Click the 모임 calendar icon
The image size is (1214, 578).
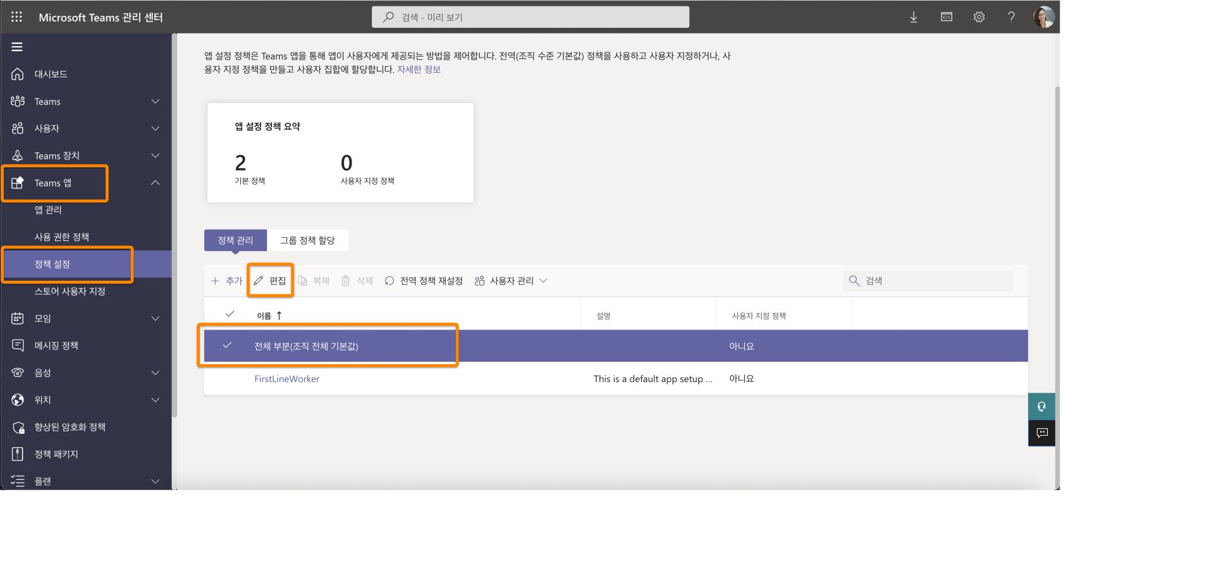18,318
